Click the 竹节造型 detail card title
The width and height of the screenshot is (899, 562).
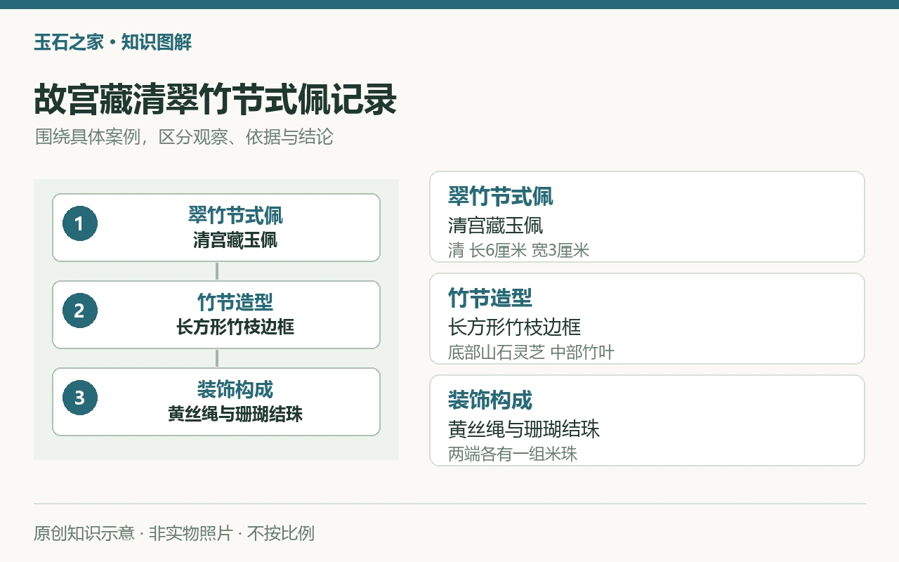490,298
